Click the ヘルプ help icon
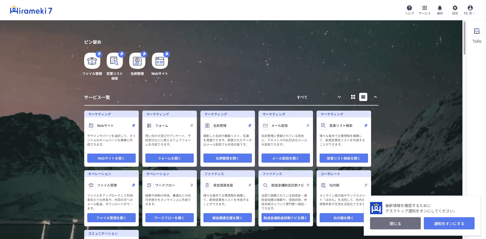Screen dimensions: 486x239 point(409,8)
